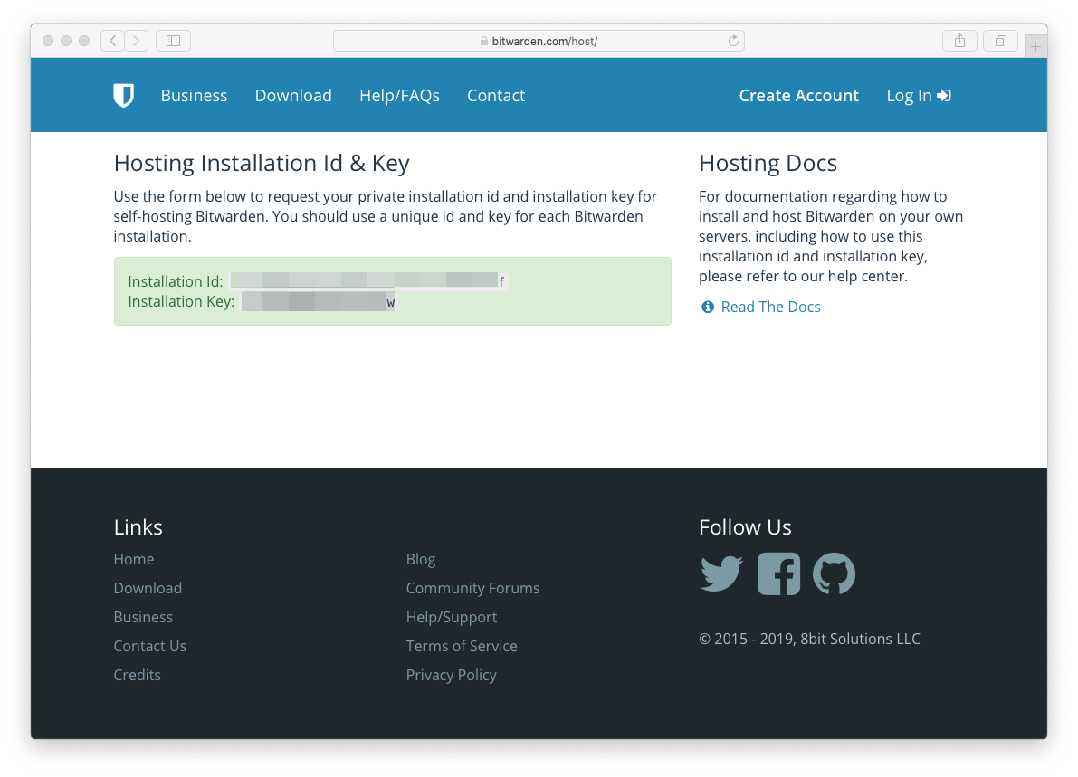Click the 8bit Solutions LLC copyright text
This screenshot has height=777, width=1078.
click(x=810, y=639)
